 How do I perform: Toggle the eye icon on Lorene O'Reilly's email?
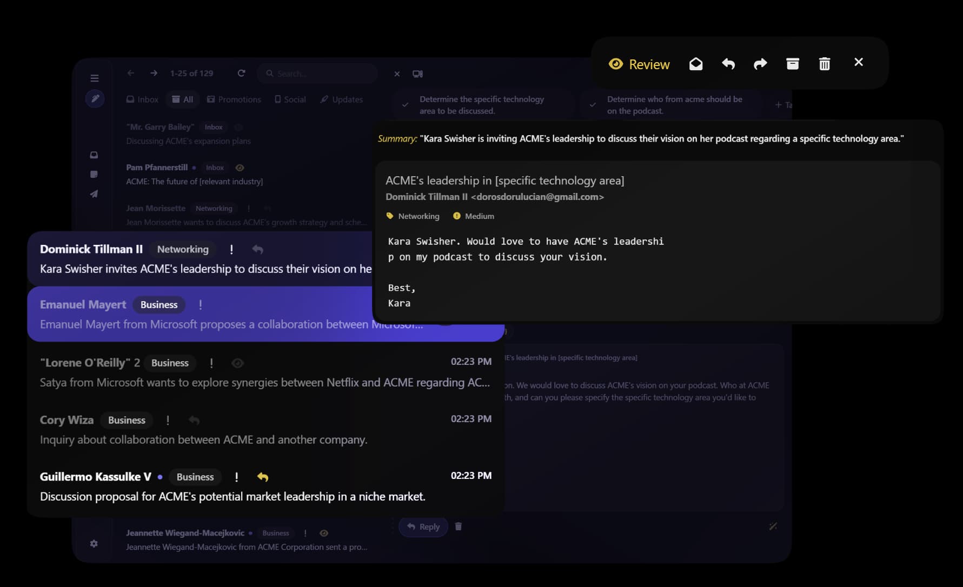point(237,363)
